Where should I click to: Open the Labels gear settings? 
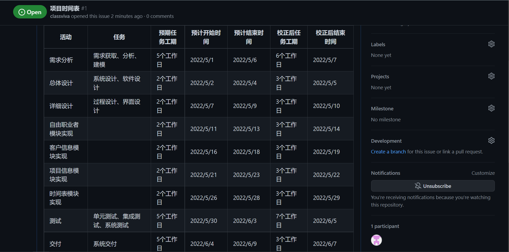491,44
